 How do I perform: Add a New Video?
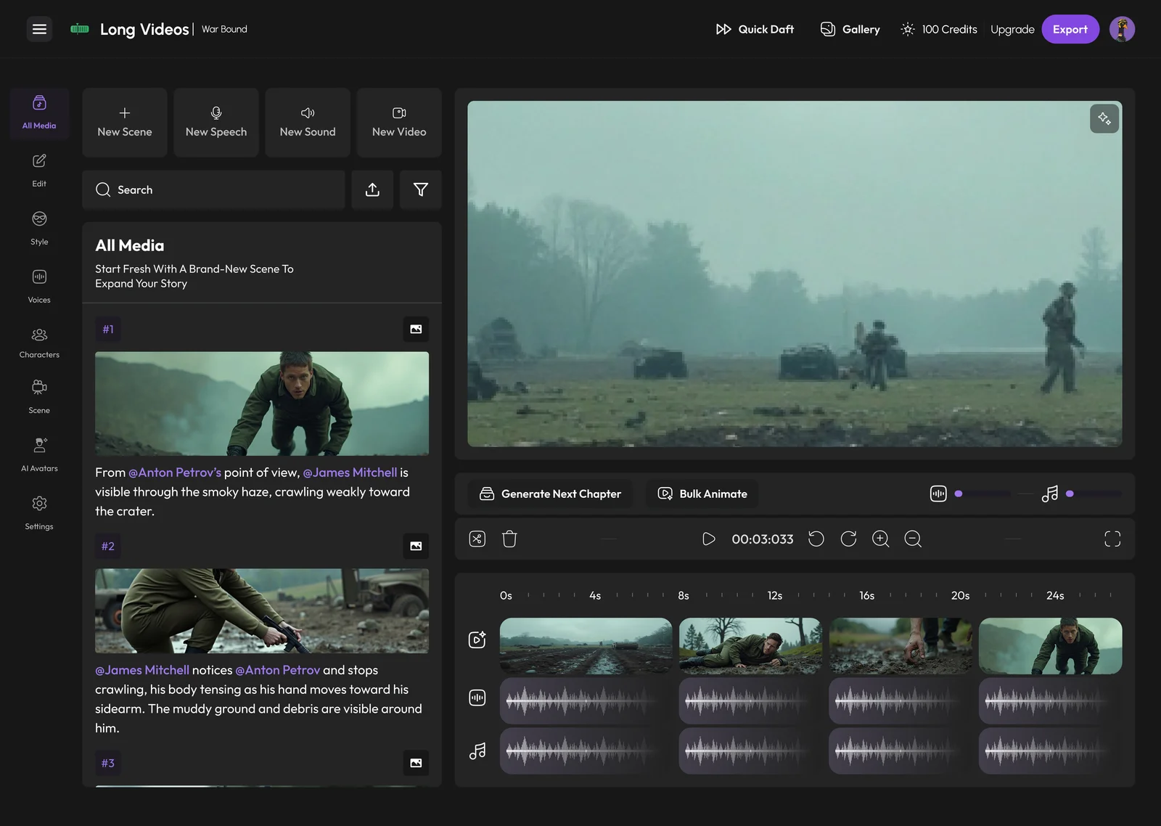click(x=399, y=123)
